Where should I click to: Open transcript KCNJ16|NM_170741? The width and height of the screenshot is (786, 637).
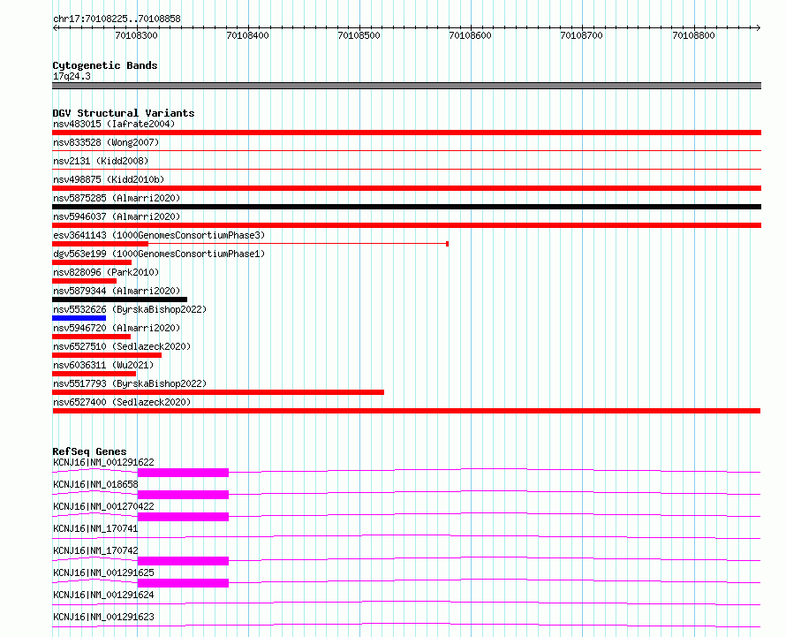click(x=95, y=528)
